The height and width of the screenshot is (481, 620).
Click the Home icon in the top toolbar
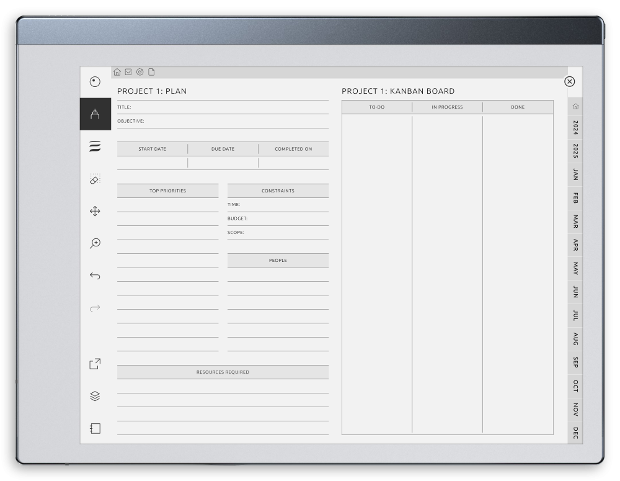tap(117, 72)
